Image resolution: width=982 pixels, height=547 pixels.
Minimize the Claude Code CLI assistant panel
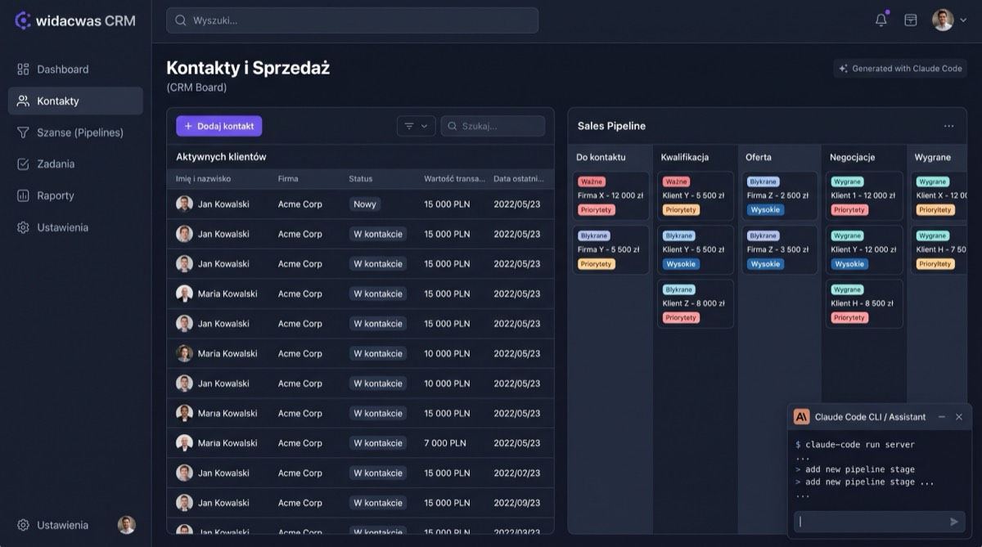pos(941,417)
